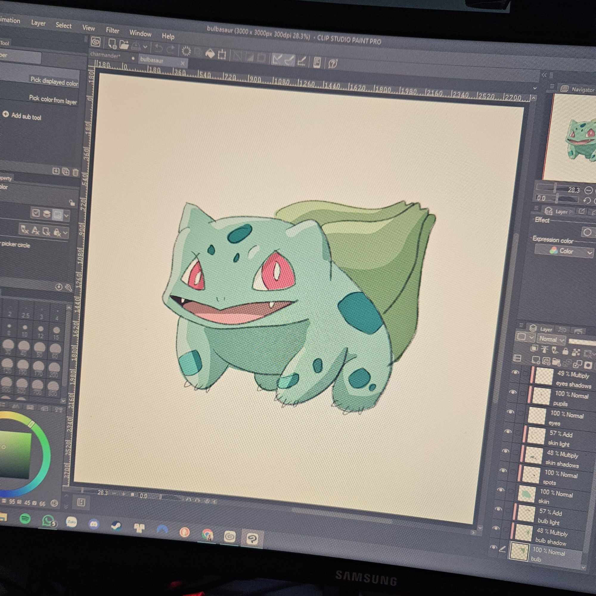This screenshot has width=596, height=596.
Task: Click the Set as Reference Layer lighthouse icon
Action: click(544, 349)
